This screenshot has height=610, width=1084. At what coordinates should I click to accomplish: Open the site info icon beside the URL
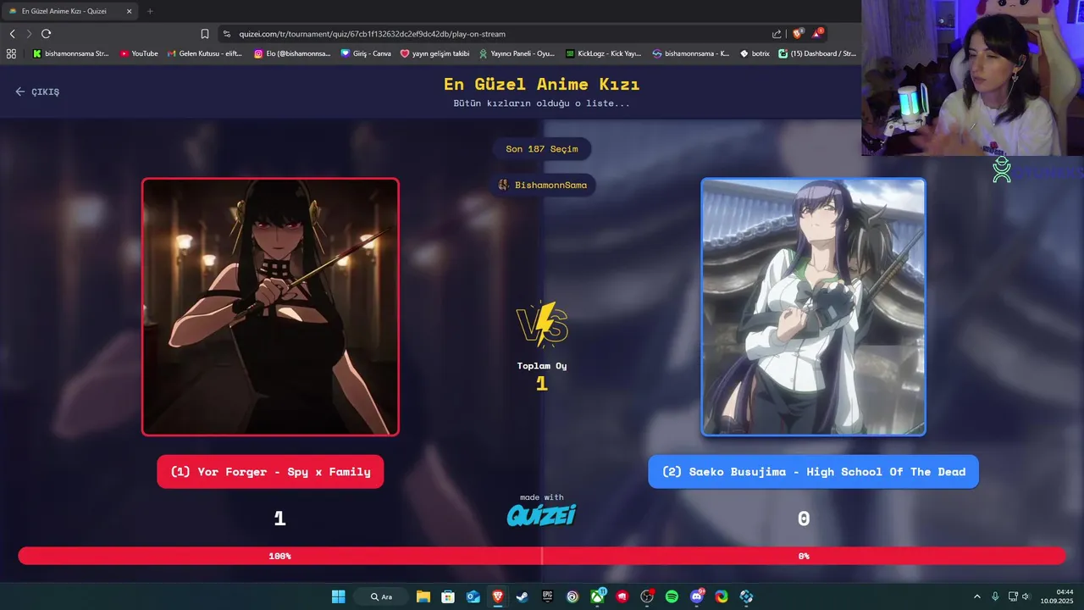tap(227, 34)
